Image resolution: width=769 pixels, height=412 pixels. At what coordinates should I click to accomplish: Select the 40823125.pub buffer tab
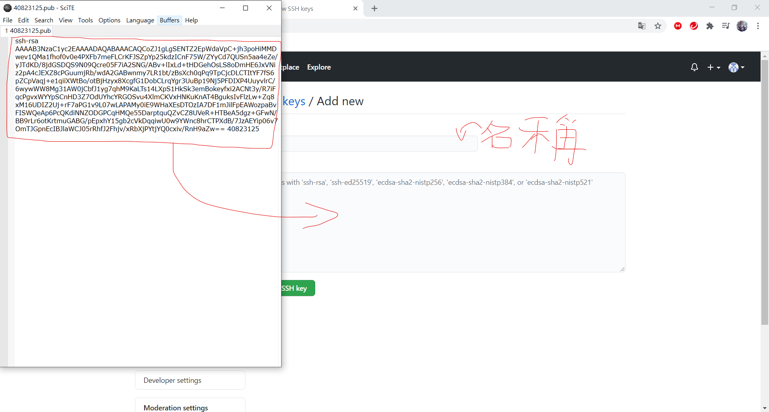click(x=28, y=30)
